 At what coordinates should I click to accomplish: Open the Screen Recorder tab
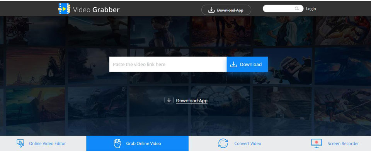coord(331,143)
